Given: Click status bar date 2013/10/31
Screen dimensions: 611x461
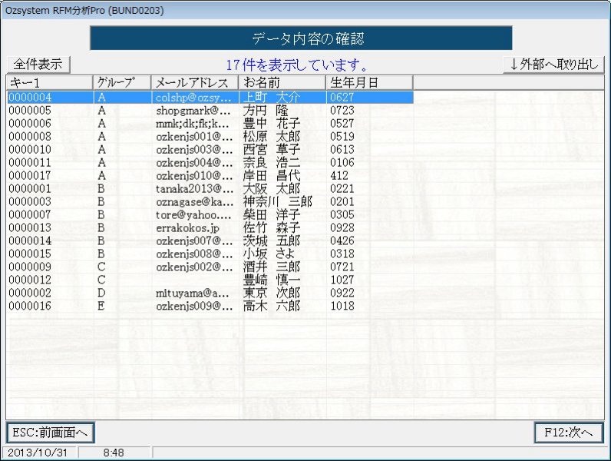Looking at the screenshot, I should [38, 453].
